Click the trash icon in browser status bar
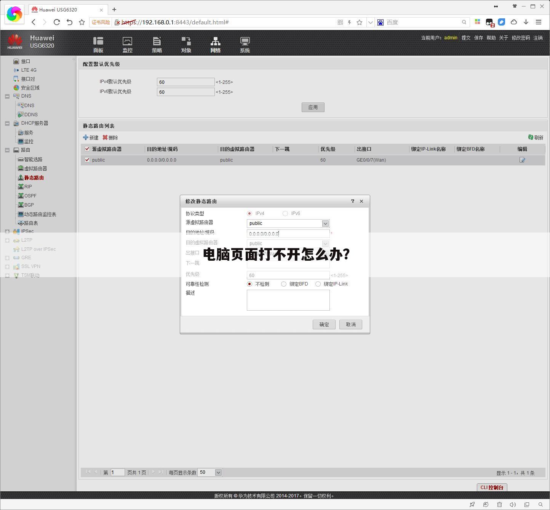Screen dimensions: 550x510 pyautogui.click(x=499, y=504)
